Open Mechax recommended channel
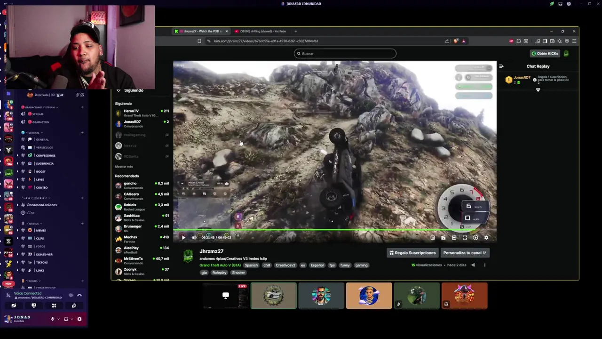 pyautogui.click(x=142, y=239)
